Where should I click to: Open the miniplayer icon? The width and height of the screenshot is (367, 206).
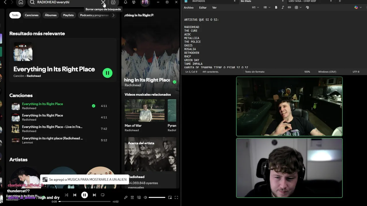[x=170, y=197]
